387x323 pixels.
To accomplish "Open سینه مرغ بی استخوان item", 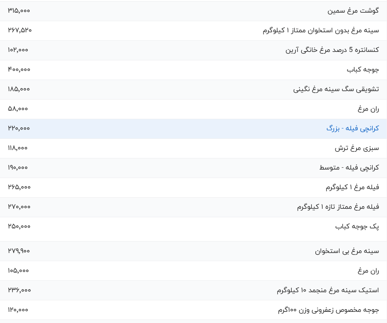I will [347, 251].
